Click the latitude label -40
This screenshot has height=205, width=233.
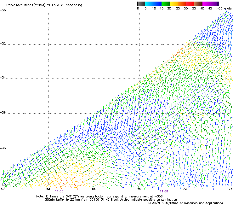(3, 185)
